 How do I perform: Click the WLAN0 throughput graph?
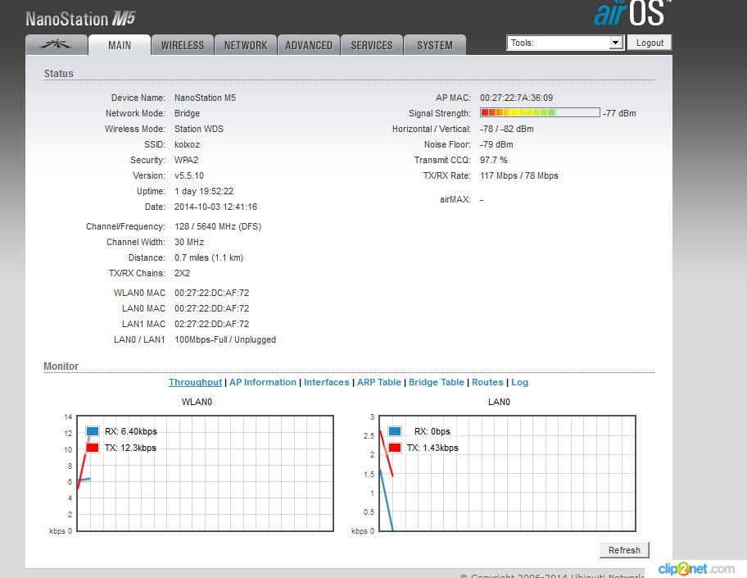coord(205,473)
